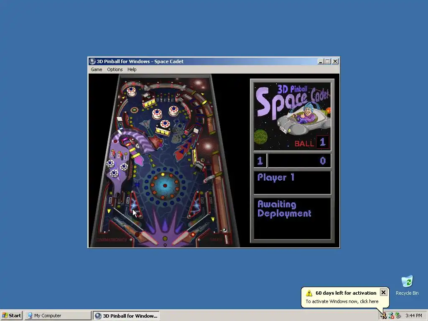Click the Windows activation tray icon
This screenshot has width=428, height=321.
click(x=384, y=316)
